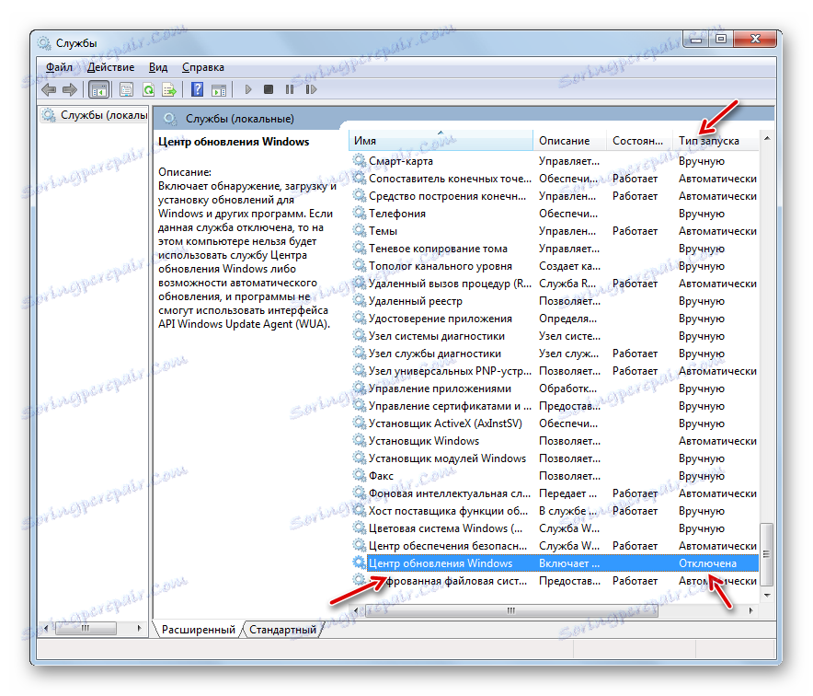This screenshot has height=696, width=813.
Task: Sort by the Описание column header
Action: tap(569, 141)
